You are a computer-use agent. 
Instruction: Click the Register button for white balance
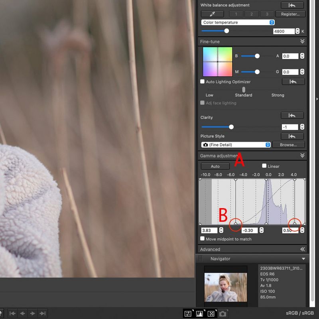coord(290,14)
